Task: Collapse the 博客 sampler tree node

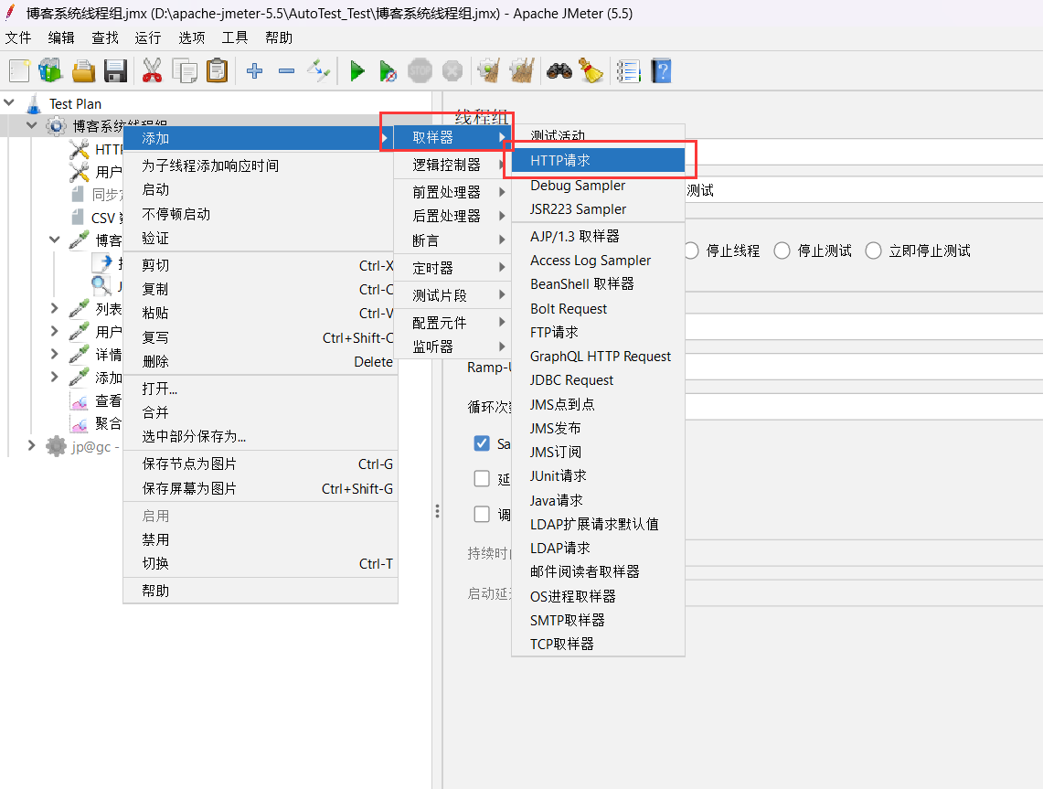Action: pyautogui.click(x=55, y=240)
